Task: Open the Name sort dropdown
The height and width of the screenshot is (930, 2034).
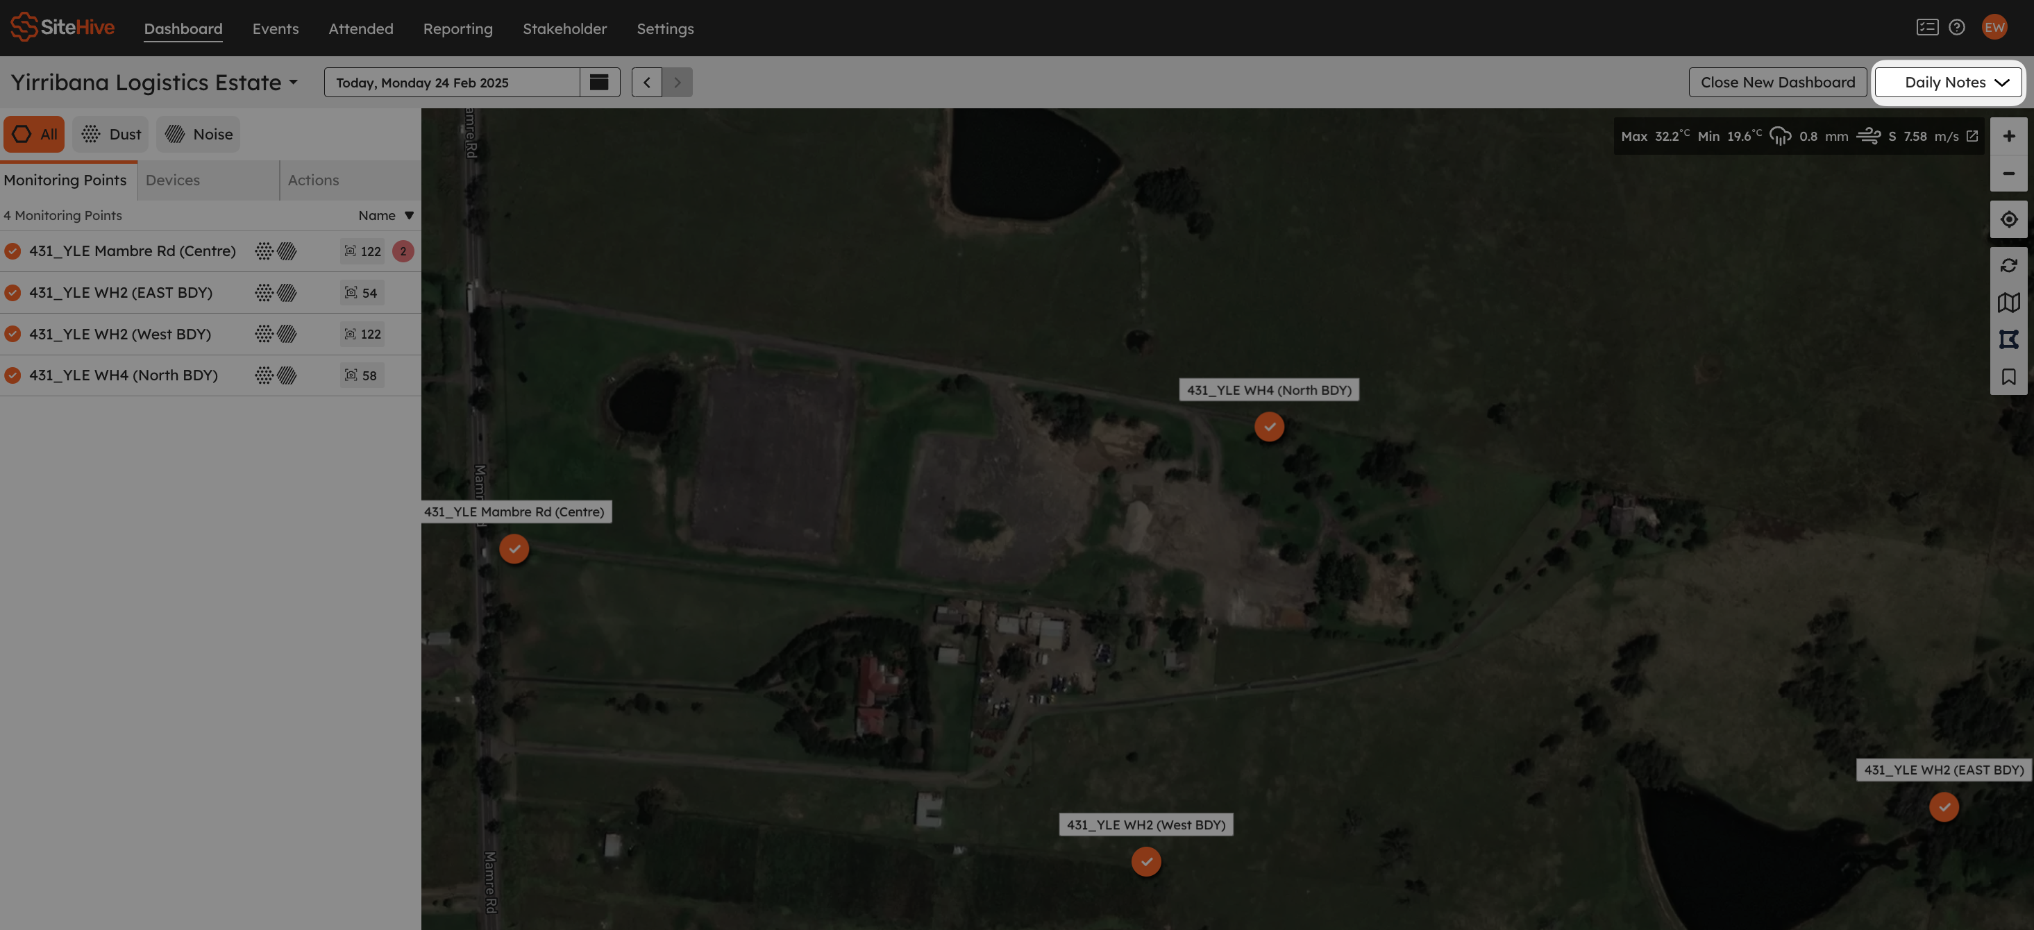Action: 386,216
